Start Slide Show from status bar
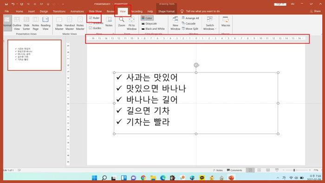 point(277,170)
